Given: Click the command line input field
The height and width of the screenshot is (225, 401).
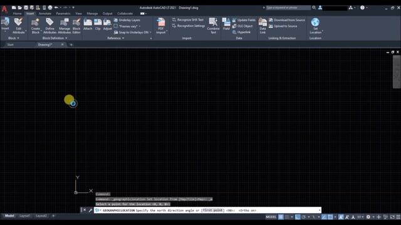Looking at the screenshot, I should point(207,211).
